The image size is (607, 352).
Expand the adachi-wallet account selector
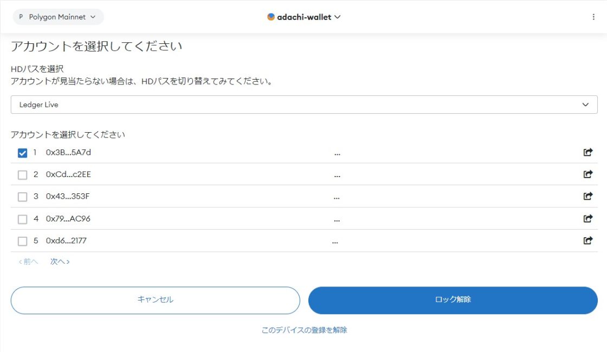coord(304,17)
